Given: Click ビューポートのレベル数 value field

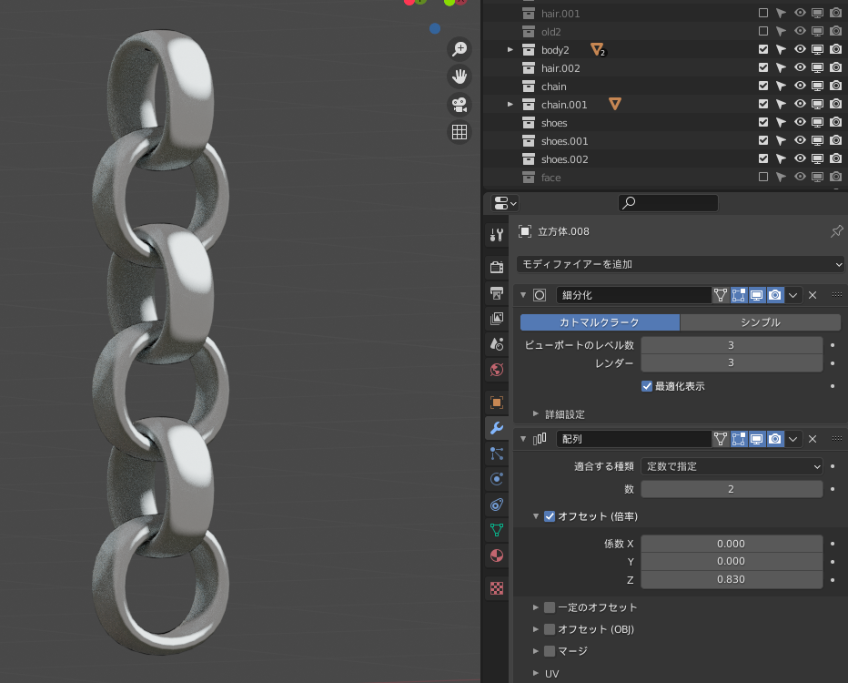Looking at the screenshot, I should point(732,345).
